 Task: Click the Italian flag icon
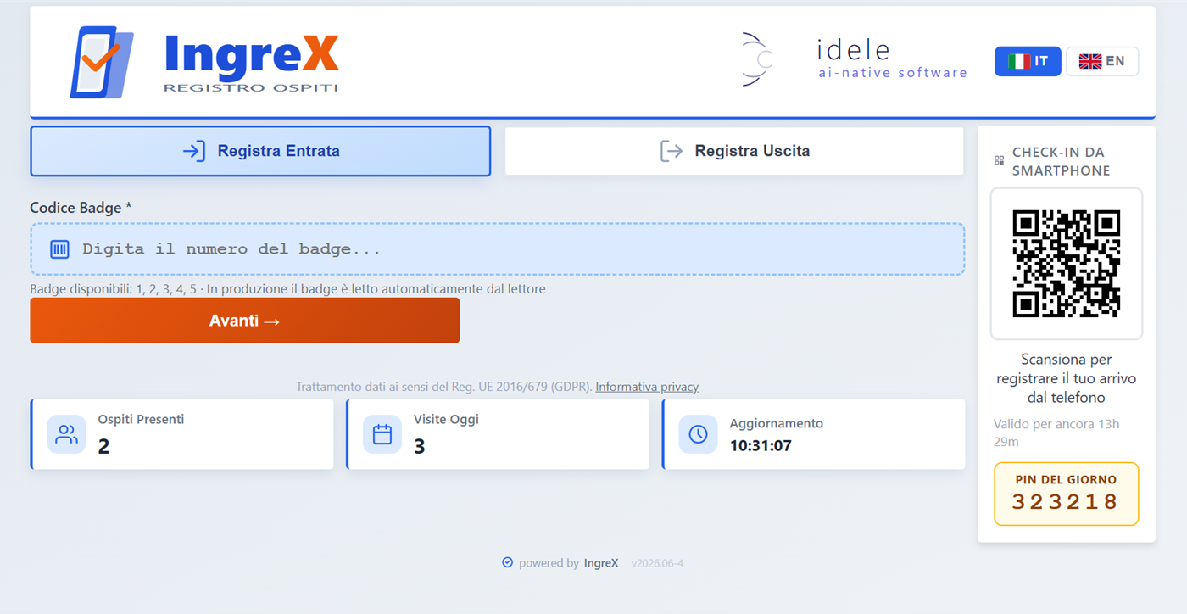pos(1018,61)
